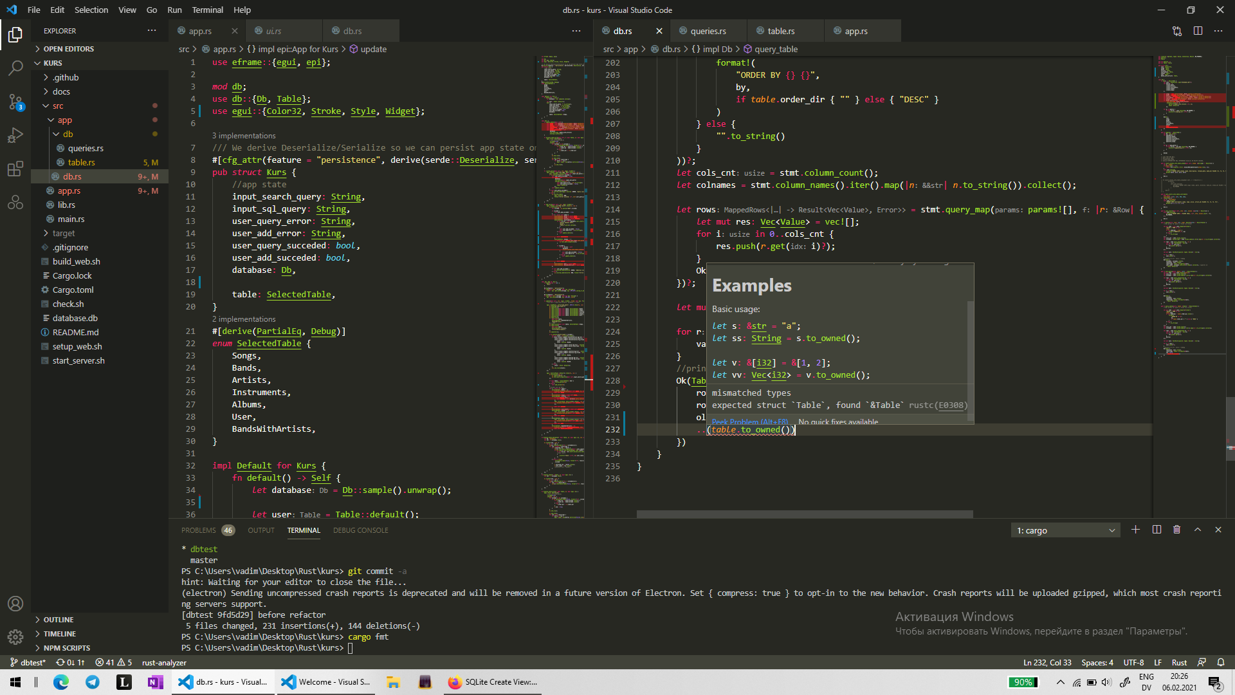Open Telegram from the Windows taskbar
Image resolution: width=1235 pixels, height=695 pixels.
coord(93,682)
